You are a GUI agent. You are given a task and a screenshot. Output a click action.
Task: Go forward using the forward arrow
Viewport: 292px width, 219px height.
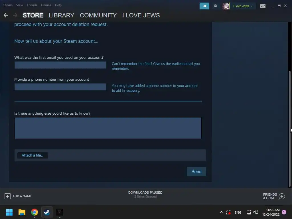coord(15,15)
